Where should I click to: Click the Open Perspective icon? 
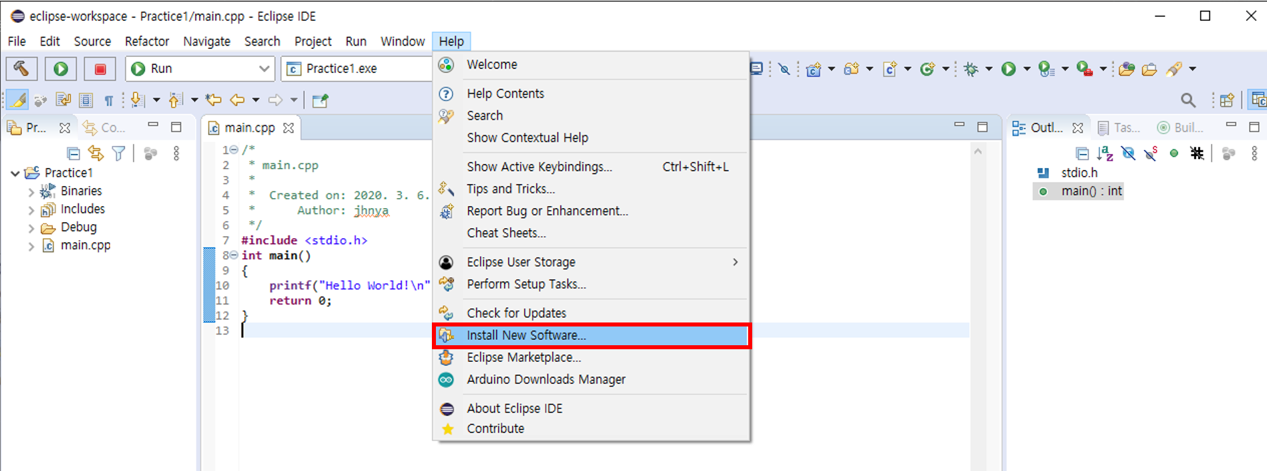(1227, 100)
